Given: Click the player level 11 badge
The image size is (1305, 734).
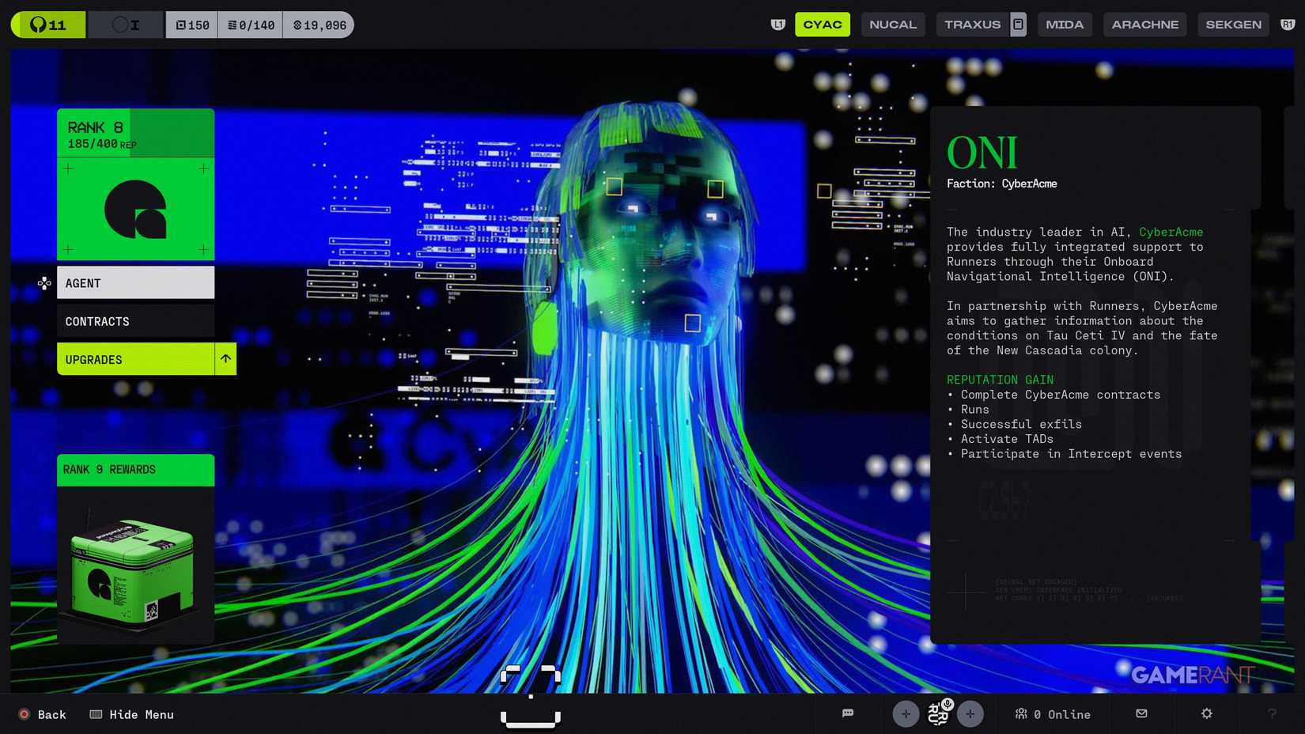Looking at the screenshot, I should click(x=48, y=25).
